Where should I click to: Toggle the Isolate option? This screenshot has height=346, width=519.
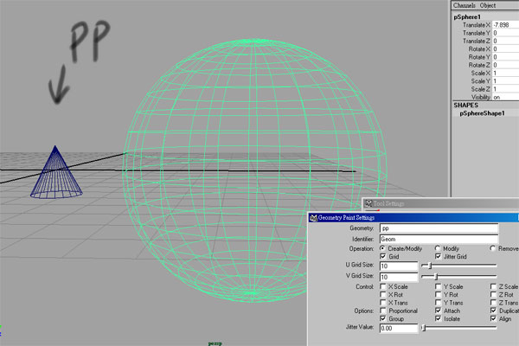(x=438, y=318)
